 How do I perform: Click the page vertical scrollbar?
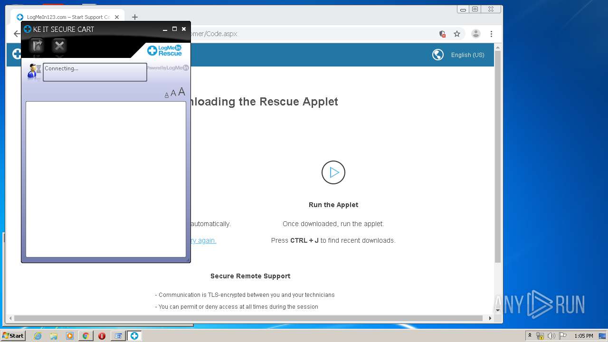pyautogui.click(x=498, y=157)
